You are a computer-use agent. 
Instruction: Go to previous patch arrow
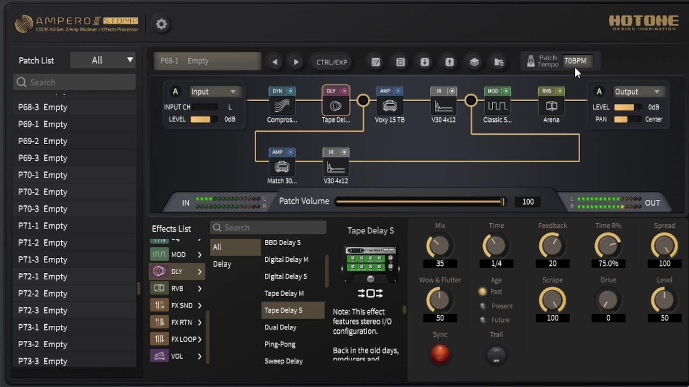click(x=275, y=62)
